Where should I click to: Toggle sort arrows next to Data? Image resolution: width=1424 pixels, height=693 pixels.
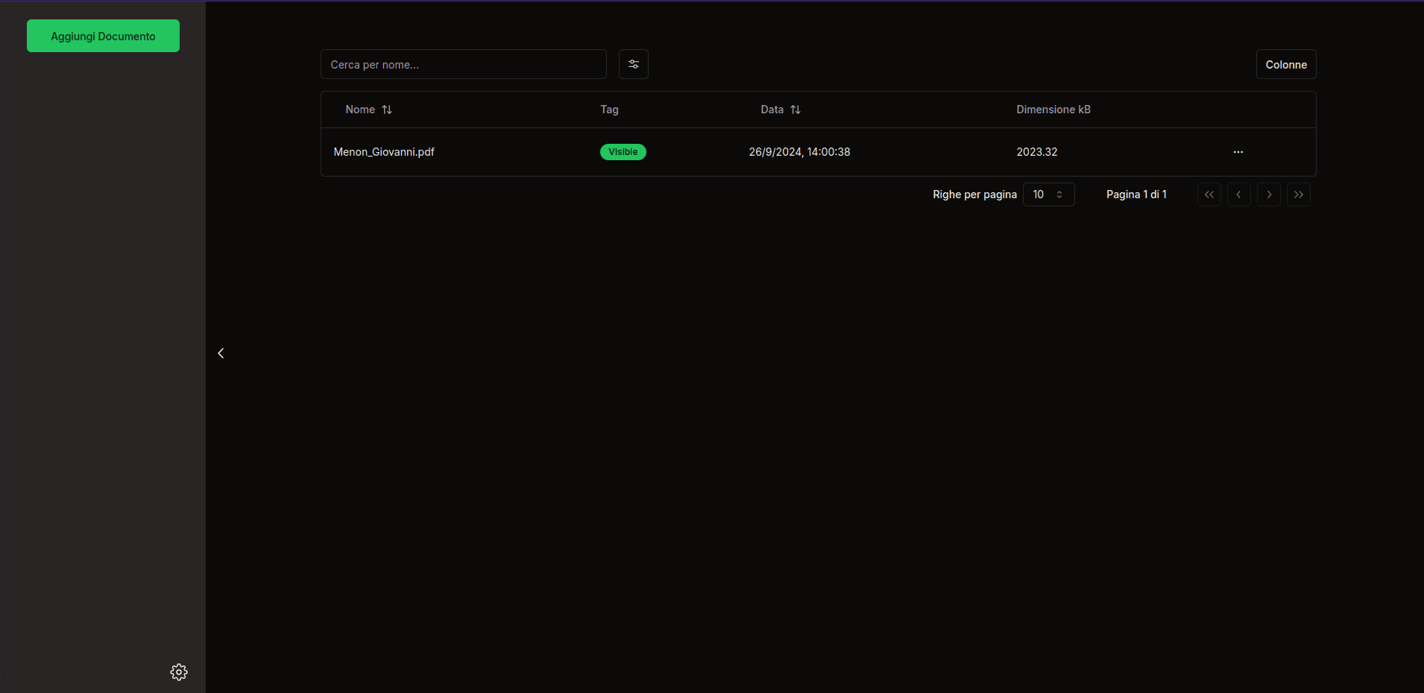[796, 110]
